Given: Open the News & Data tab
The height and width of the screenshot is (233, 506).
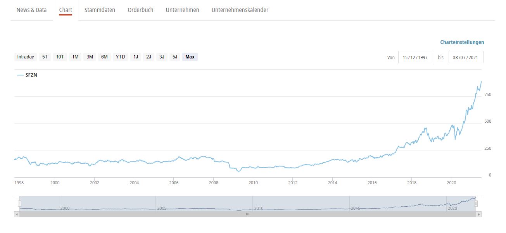Looking at the screenshot, I should (x=31, y=10).
